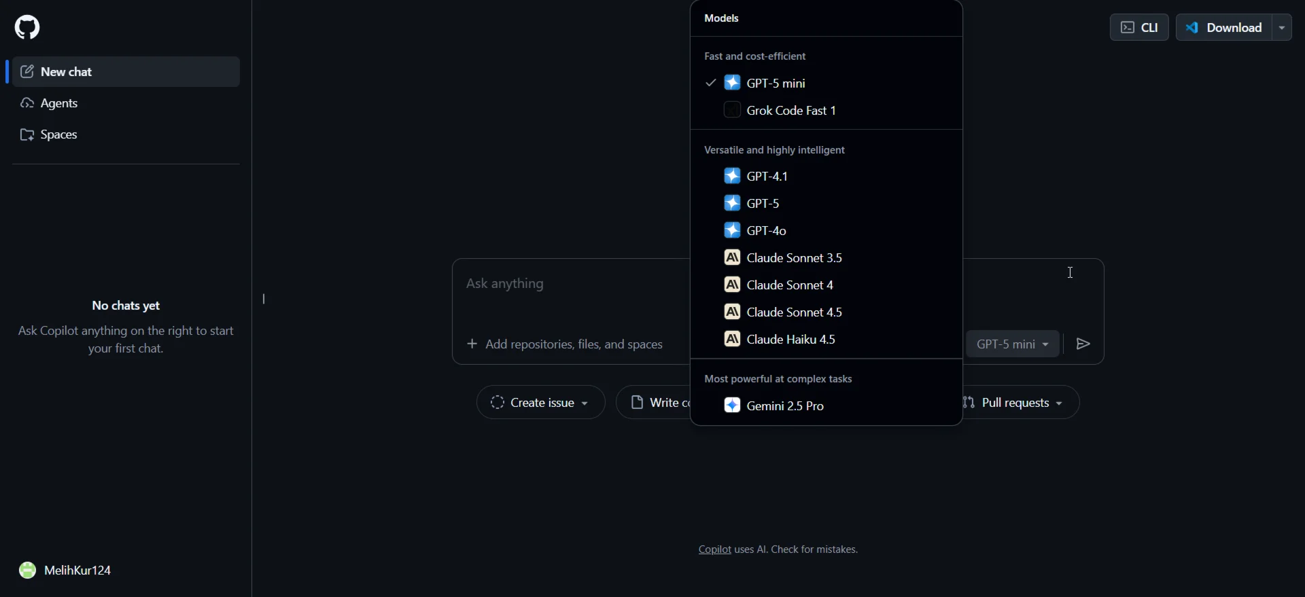
Task: Click the Grok Code Fast 1 icon
Action: [x=732, y=110]
